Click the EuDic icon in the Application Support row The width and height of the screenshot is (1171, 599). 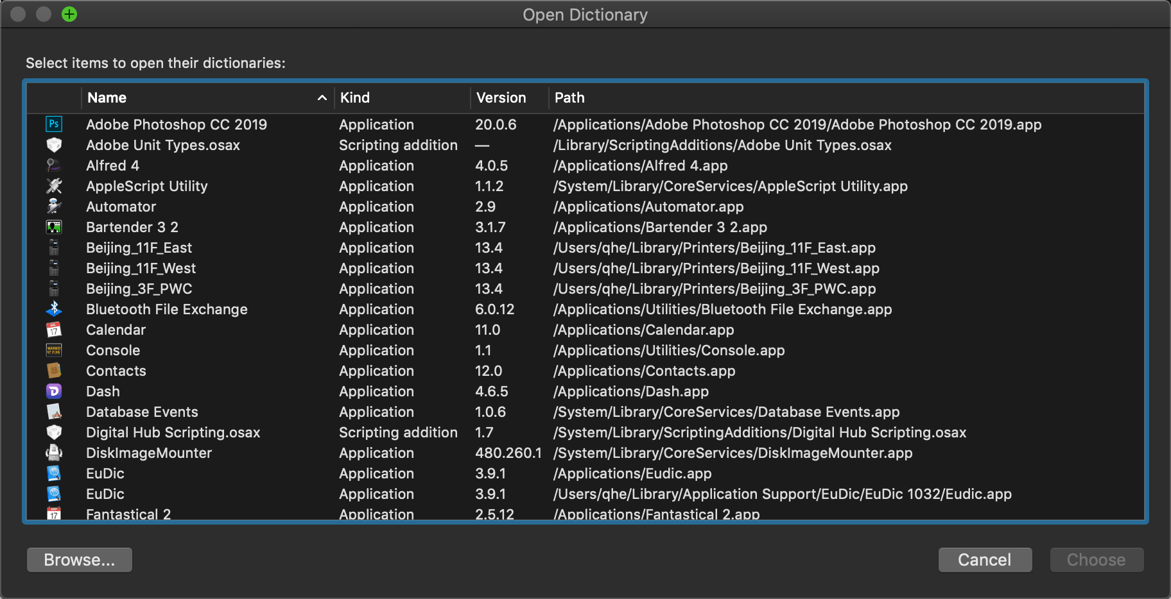[54, 494]
